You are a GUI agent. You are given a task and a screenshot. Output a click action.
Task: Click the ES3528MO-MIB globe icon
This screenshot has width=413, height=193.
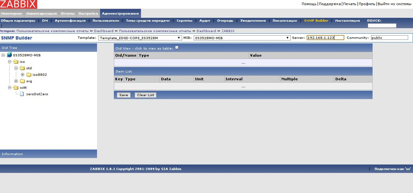pos(9,55)
